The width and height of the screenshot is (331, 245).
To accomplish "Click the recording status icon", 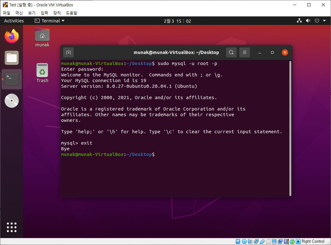I will click(x=280, y=242).
